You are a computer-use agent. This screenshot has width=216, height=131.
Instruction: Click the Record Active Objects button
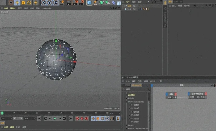click(x=77, y=118)
